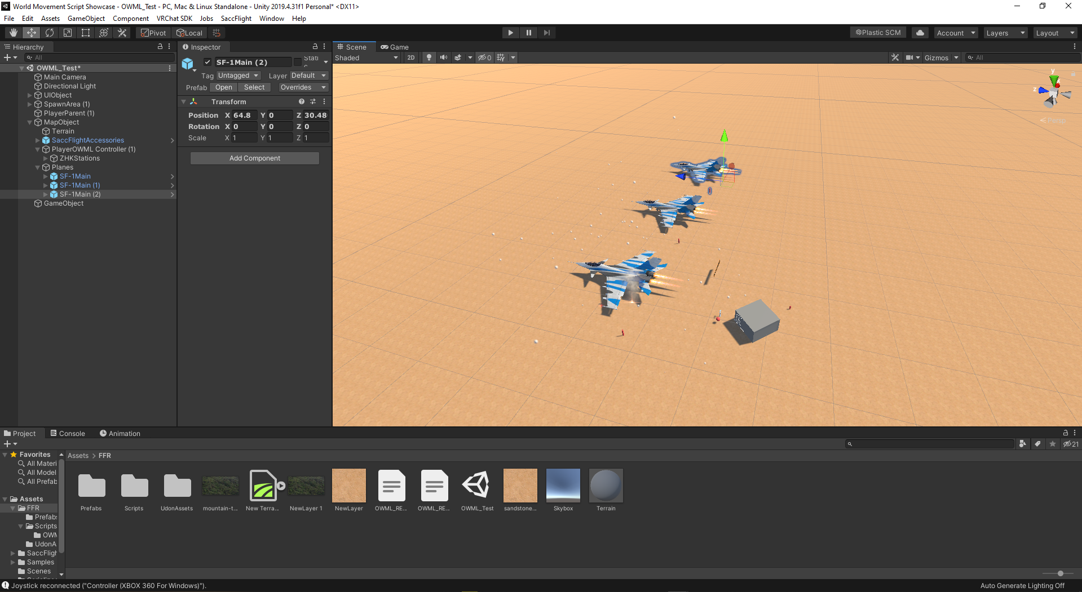Screen dimensions: 1082x592
Task: Open prefab Overrides dropdown
Action: point(303,87)
